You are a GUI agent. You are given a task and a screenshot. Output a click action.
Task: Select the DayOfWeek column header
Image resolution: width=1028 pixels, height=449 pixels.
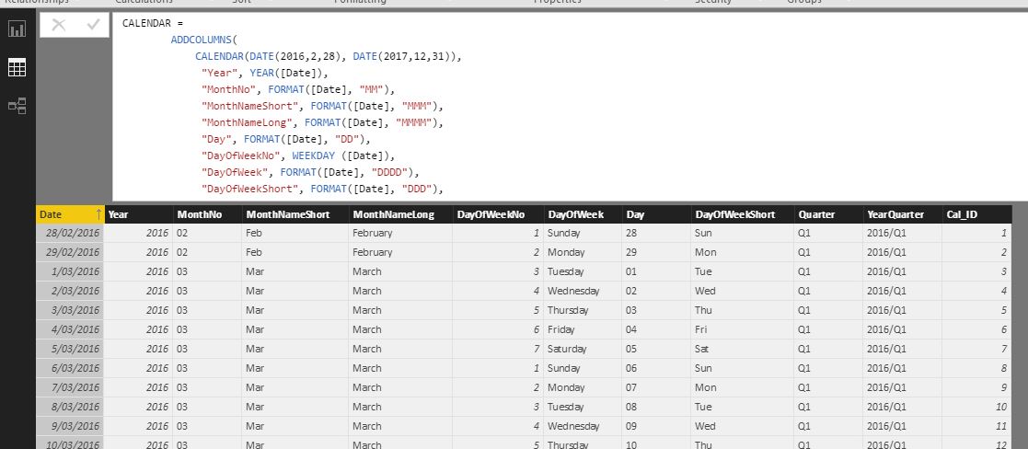click(x=583, y=214)
